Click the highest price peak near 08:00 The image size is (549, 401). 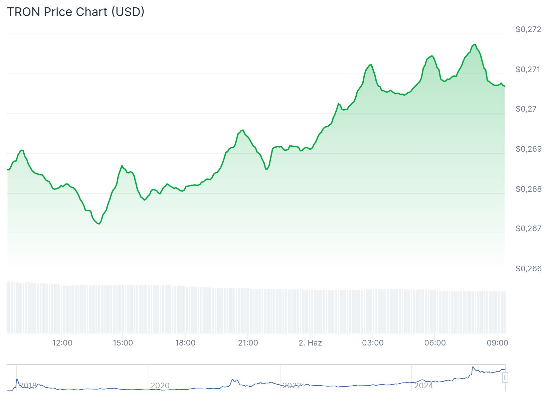pos(475,44)
